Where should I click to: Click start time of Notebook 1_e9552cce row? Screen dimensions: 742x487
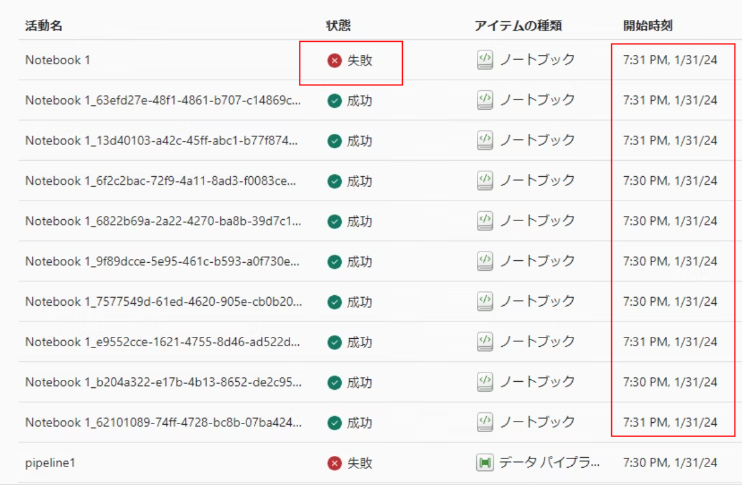click(x=670, y=342)
